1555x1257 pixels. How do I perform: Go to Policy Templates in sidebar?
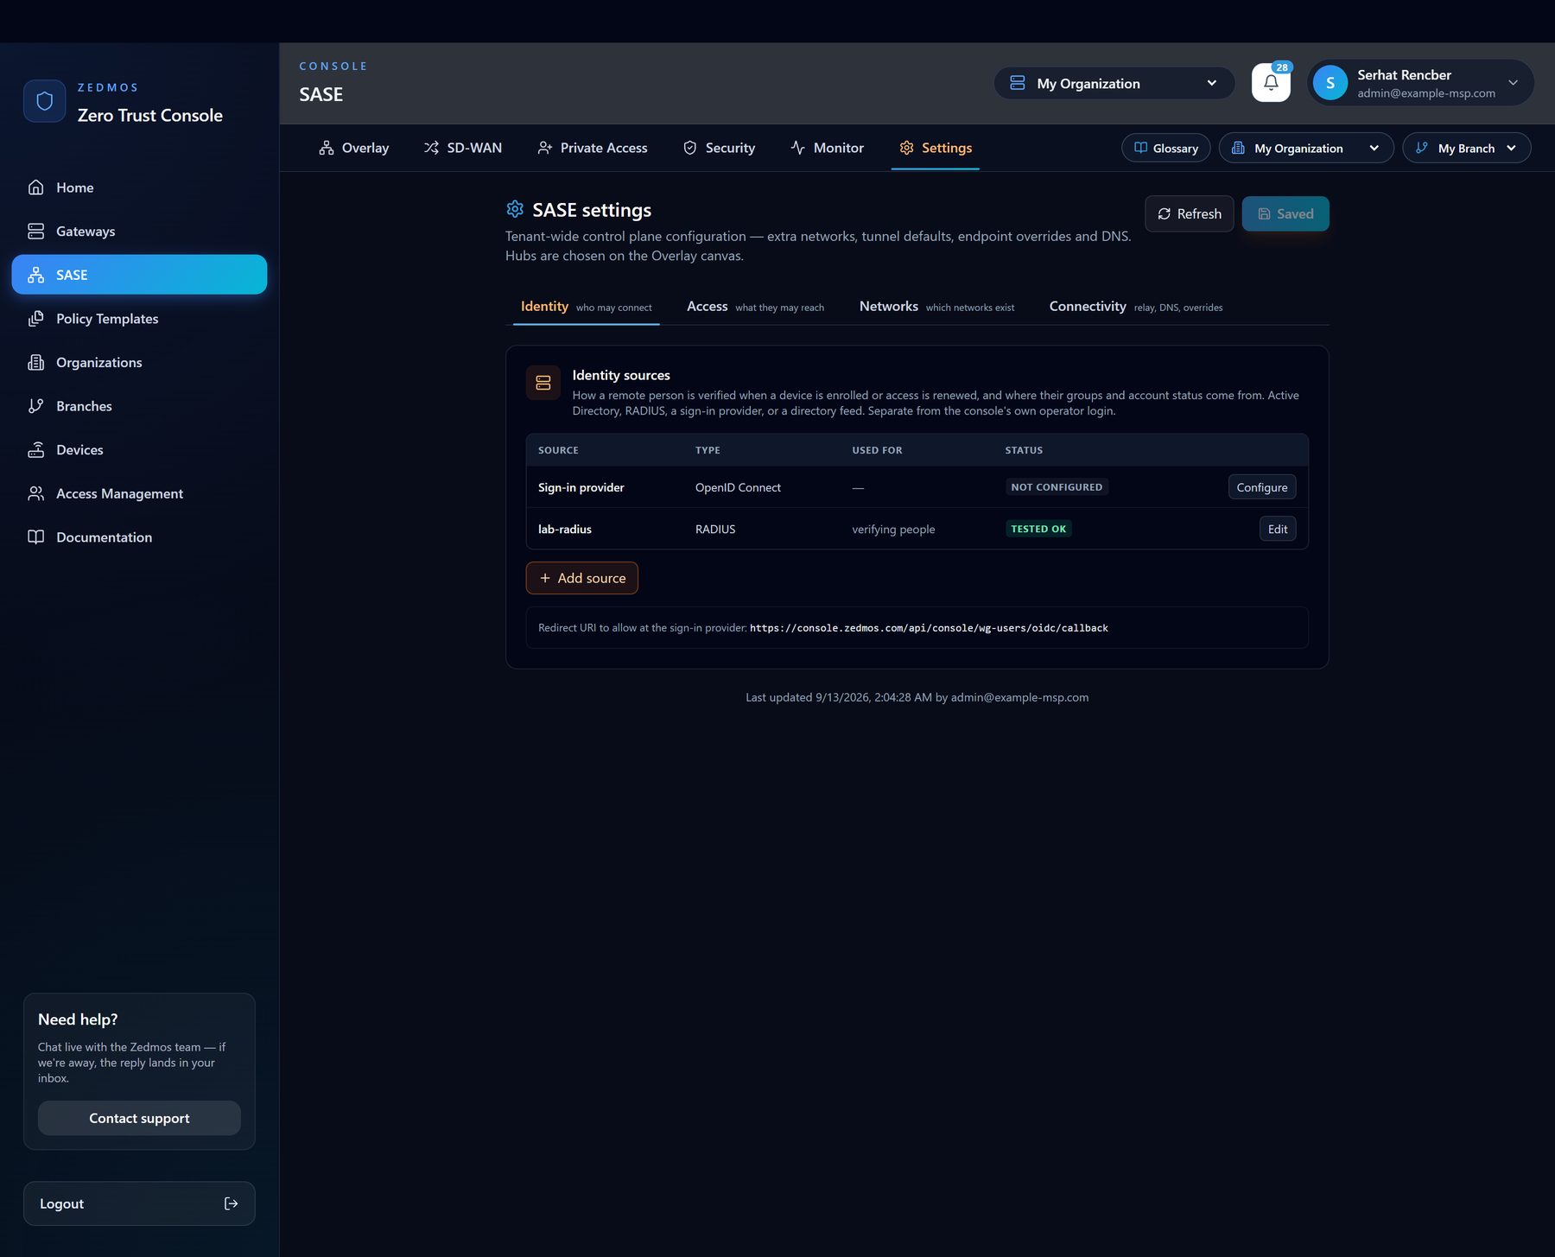tap(139, 319)
